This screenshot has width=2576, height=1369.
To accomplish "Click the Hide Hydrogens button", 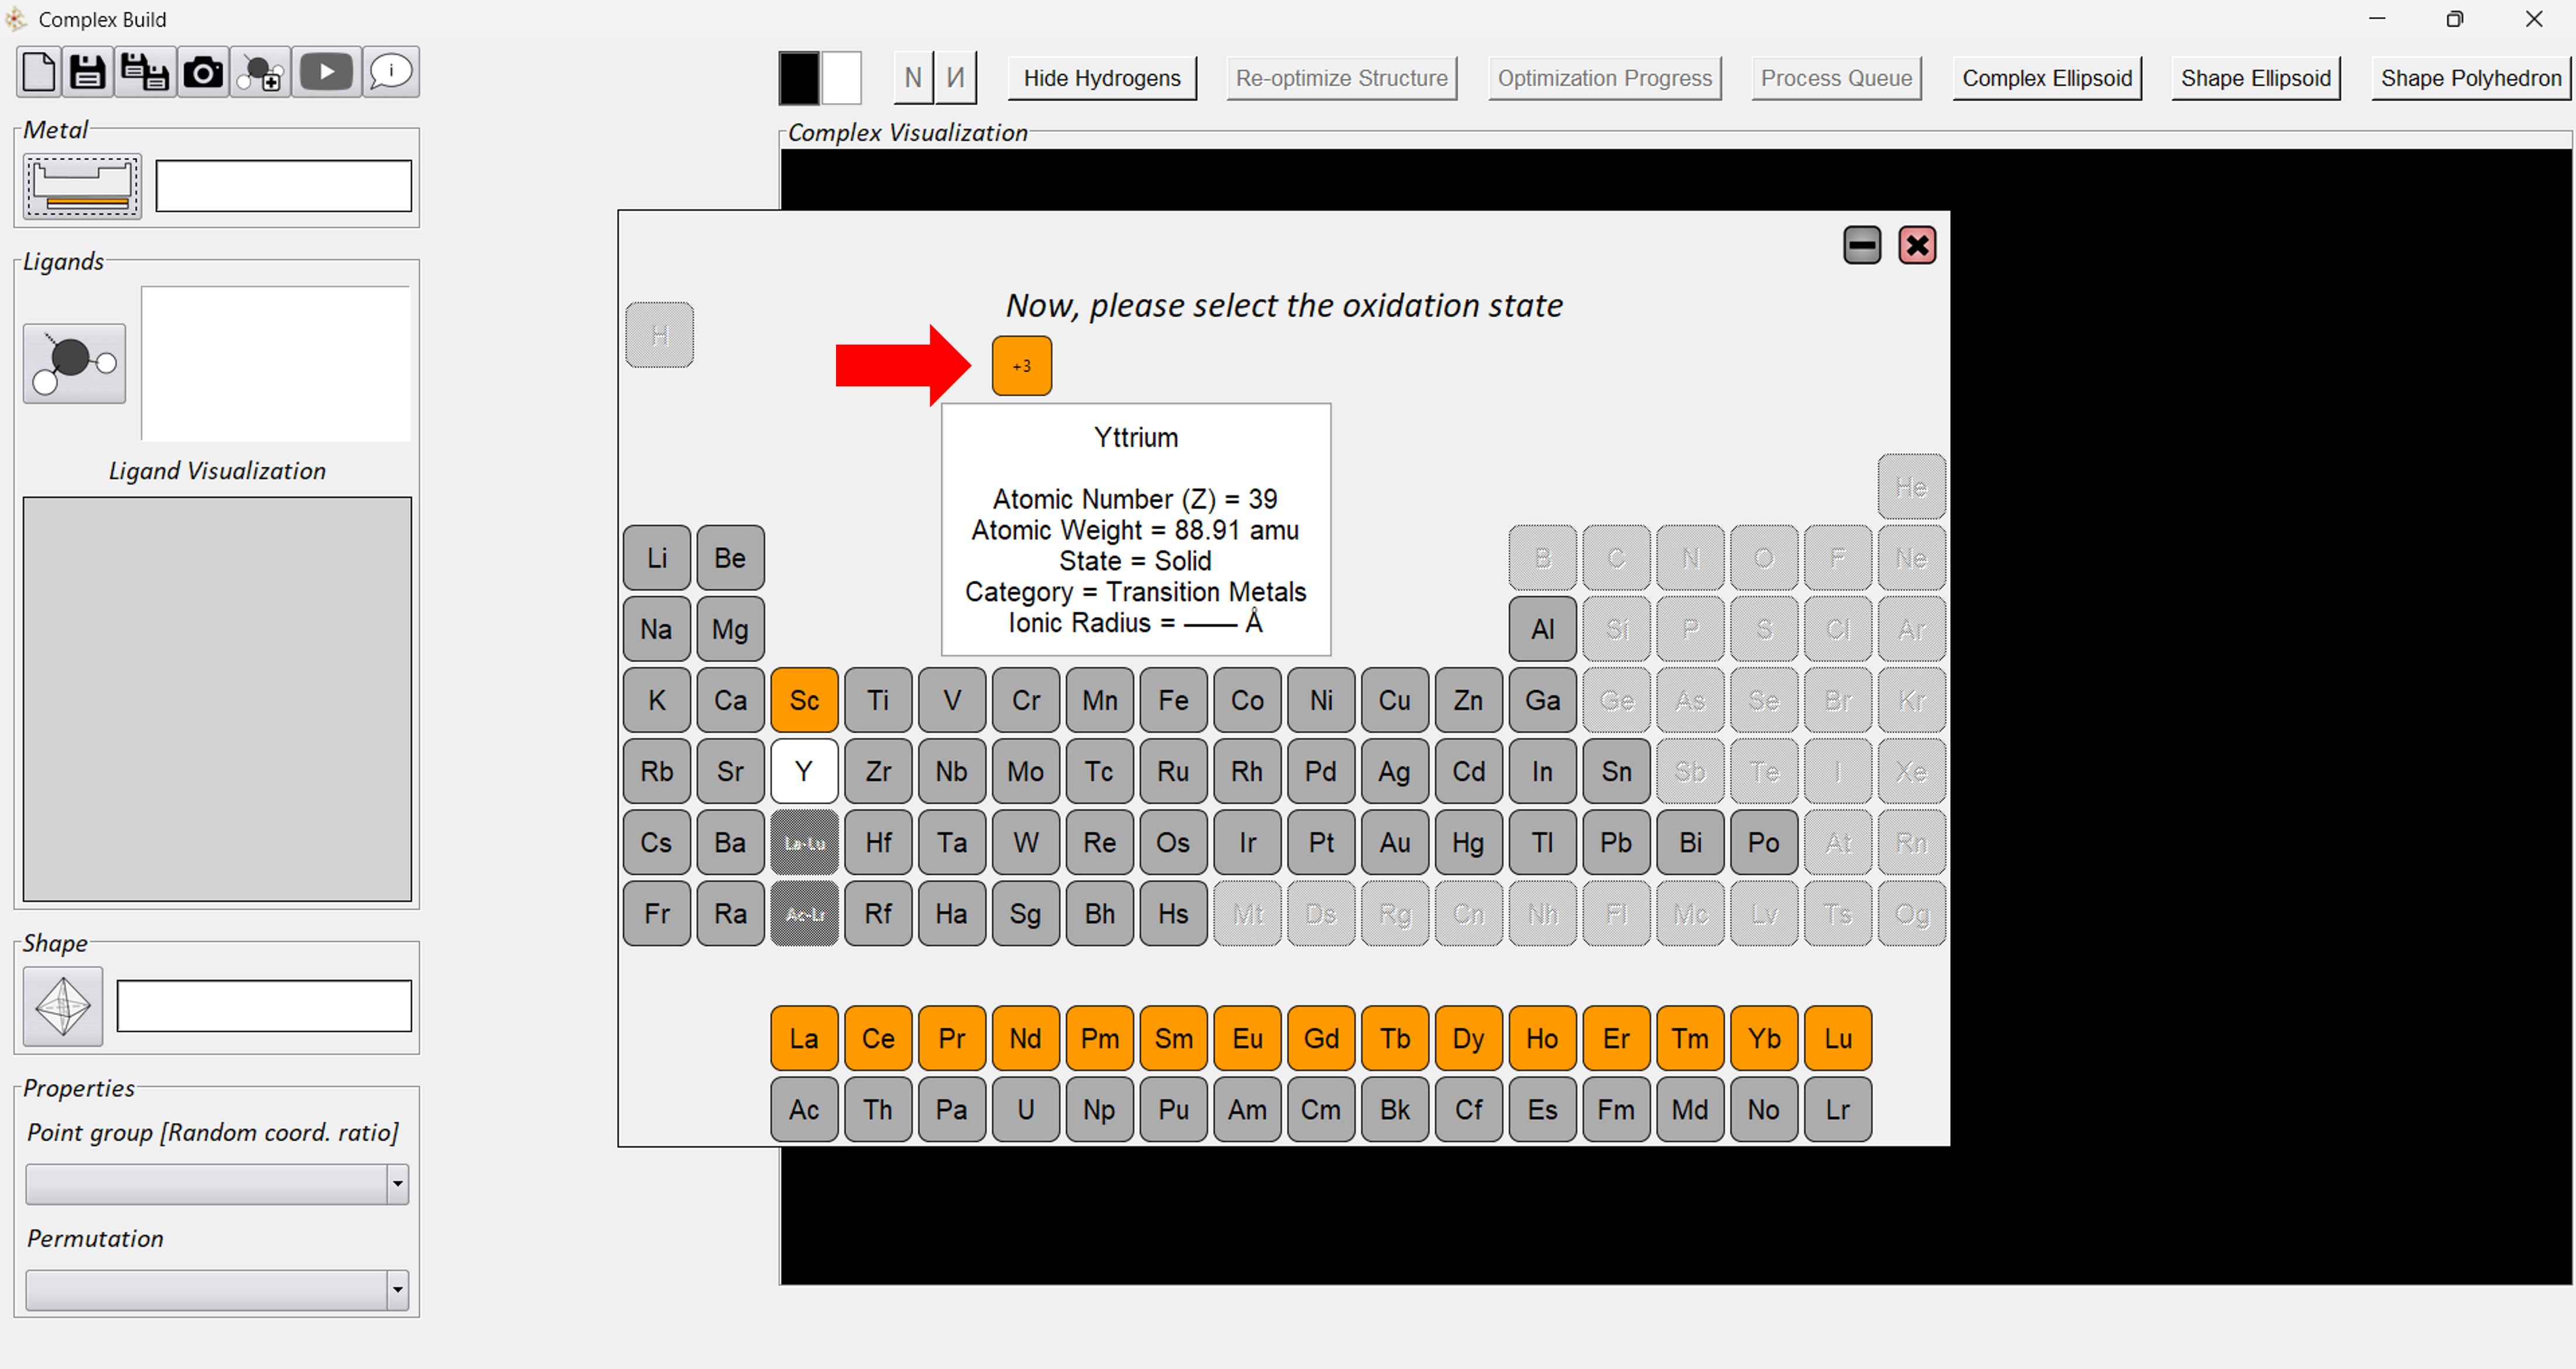I will 1101,78.
